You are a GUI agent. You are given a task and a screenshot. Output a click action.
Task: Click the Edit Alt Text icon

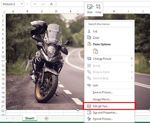pyautogui.click(x=89, y=106)
